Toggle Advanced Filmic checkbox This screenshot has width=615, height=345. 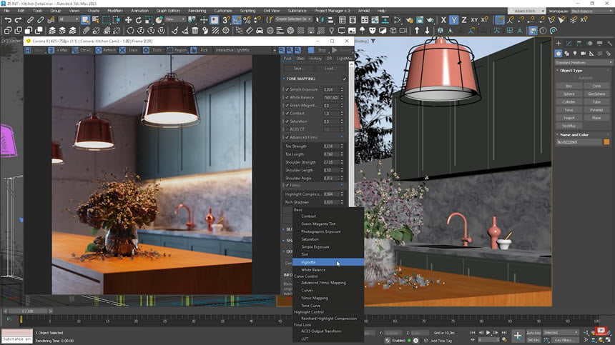pos(287,137)
